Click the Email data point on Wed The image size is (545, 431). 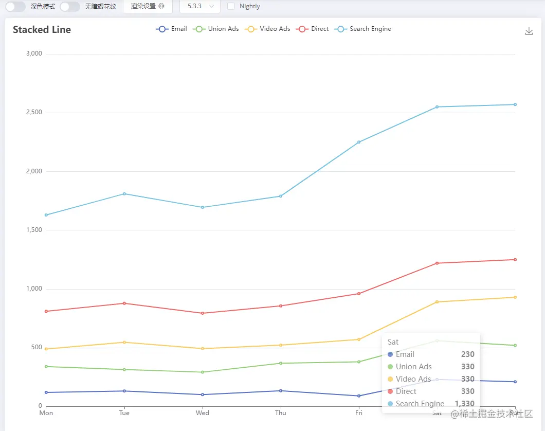point(203,394)
